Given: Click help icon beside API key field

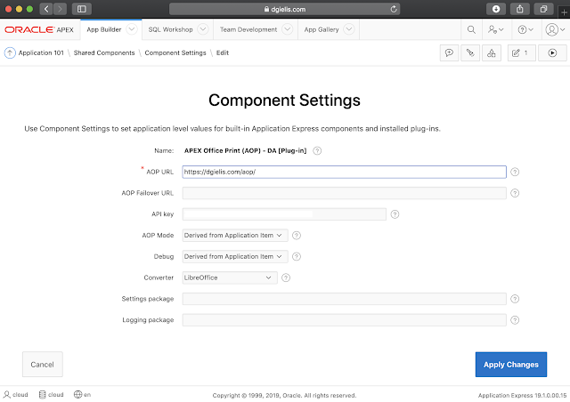Looking at the screenshot, I should click(395, 214).
